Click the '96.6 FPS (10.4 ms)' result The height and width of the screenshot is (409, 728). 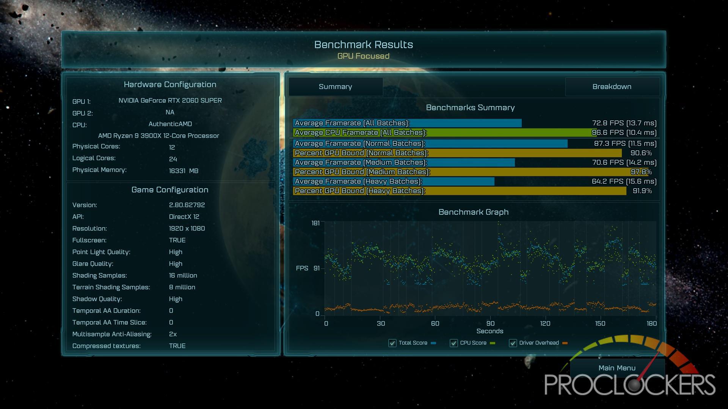[624, 133]
